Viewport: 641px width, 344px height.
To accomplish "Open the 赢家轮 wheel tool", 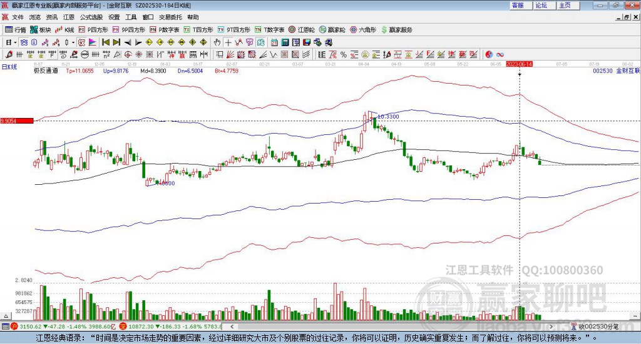I will pyautogui.click(x=332, y=30).
